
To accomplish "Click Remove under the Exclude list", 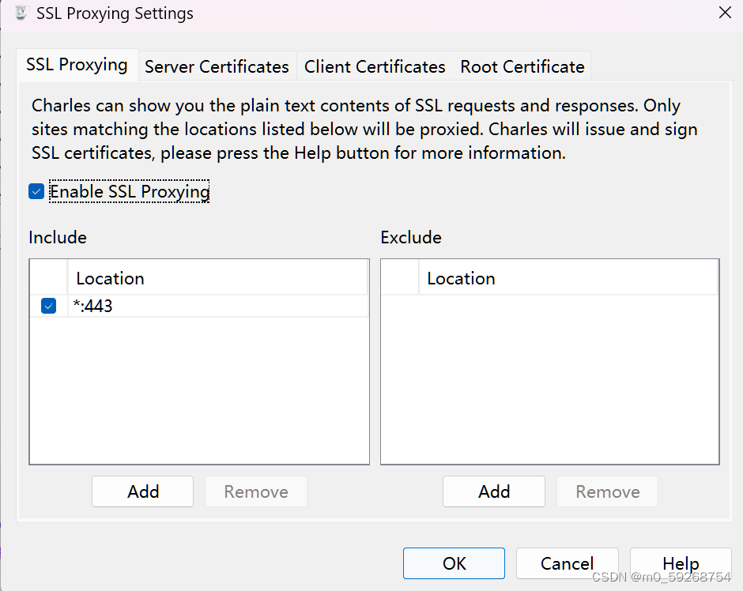I will tap(608, 491).
